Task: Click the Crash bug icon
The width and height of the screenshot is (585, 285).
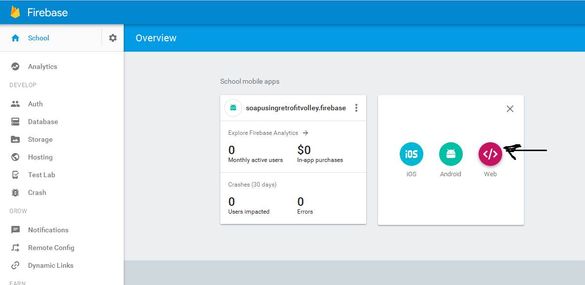Action: coord(15,192)
